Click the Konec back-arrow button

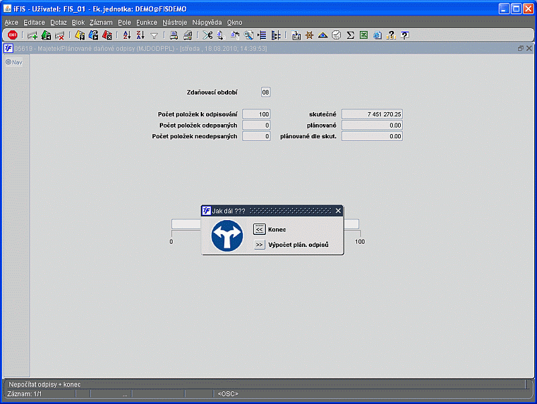[x=259, y=229]
